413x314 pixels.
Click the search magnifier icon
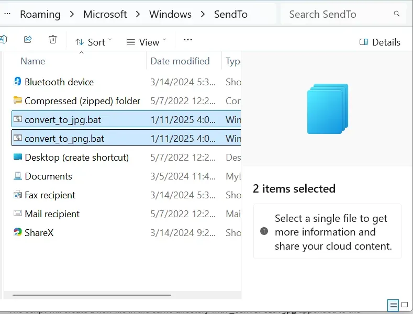(x=397, y=14)
